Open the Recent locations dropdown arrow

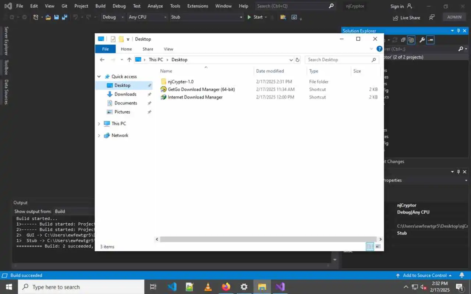[122, 60]
